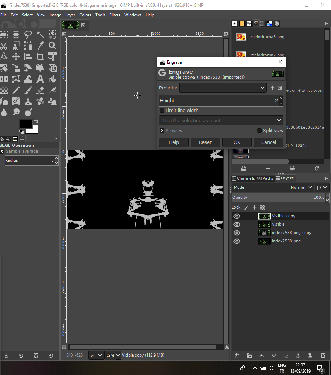This screenshot has width=331, height=375.
Task: Open the Windows menu
Action: [x=133, y=15]
